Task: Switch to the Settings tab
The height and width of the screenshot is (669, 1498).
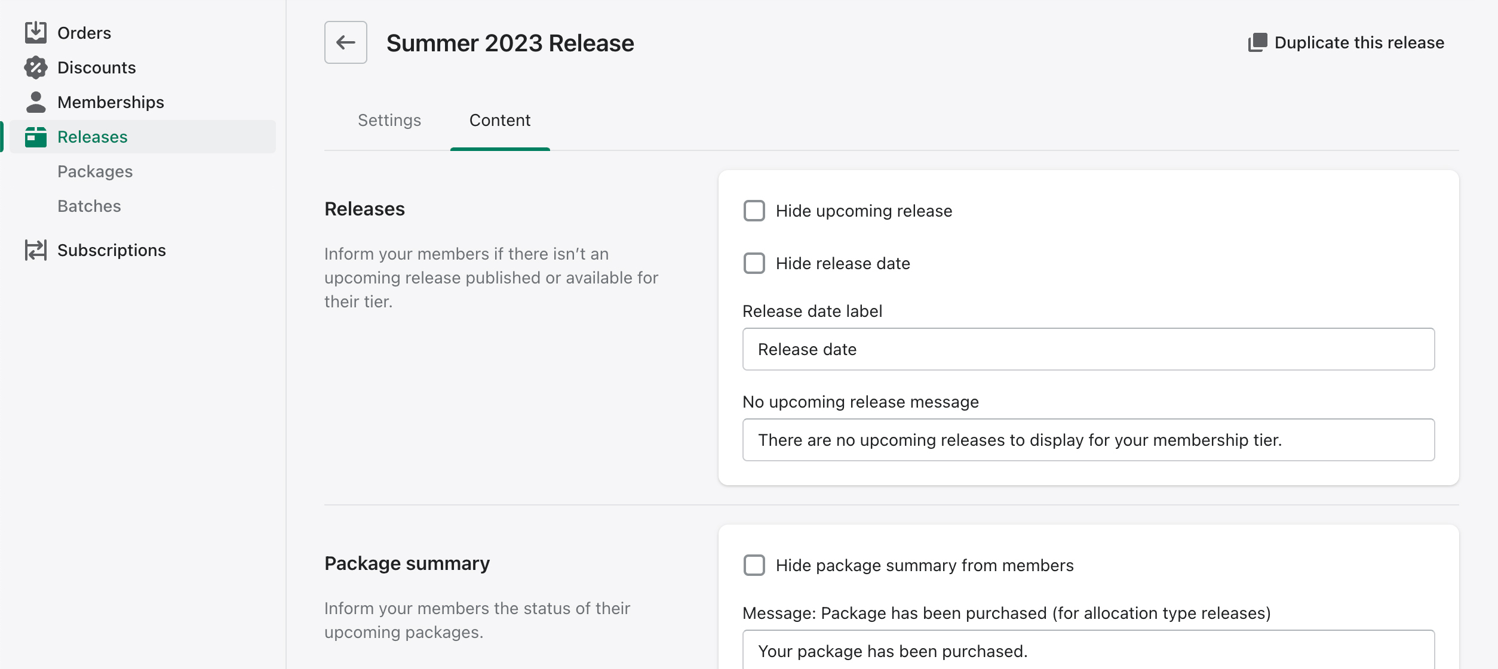Action: tap(389, 120)
